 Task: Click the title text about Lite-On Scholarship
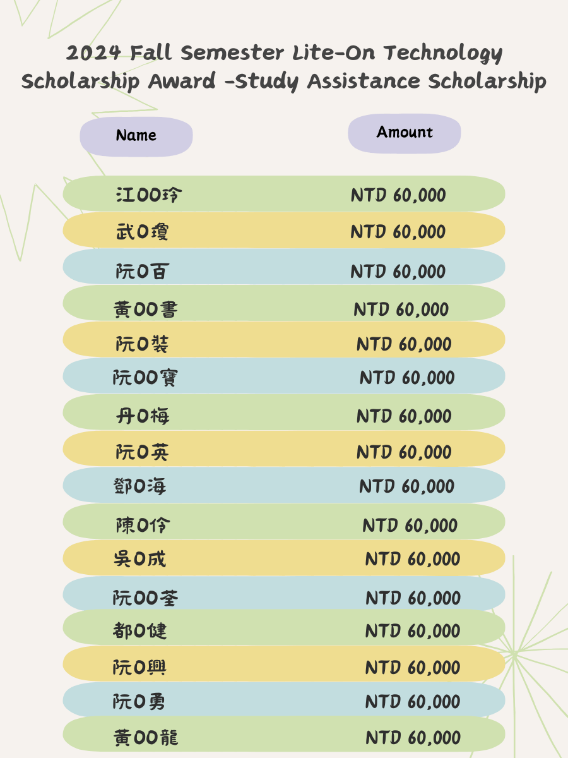click(284, 68)
